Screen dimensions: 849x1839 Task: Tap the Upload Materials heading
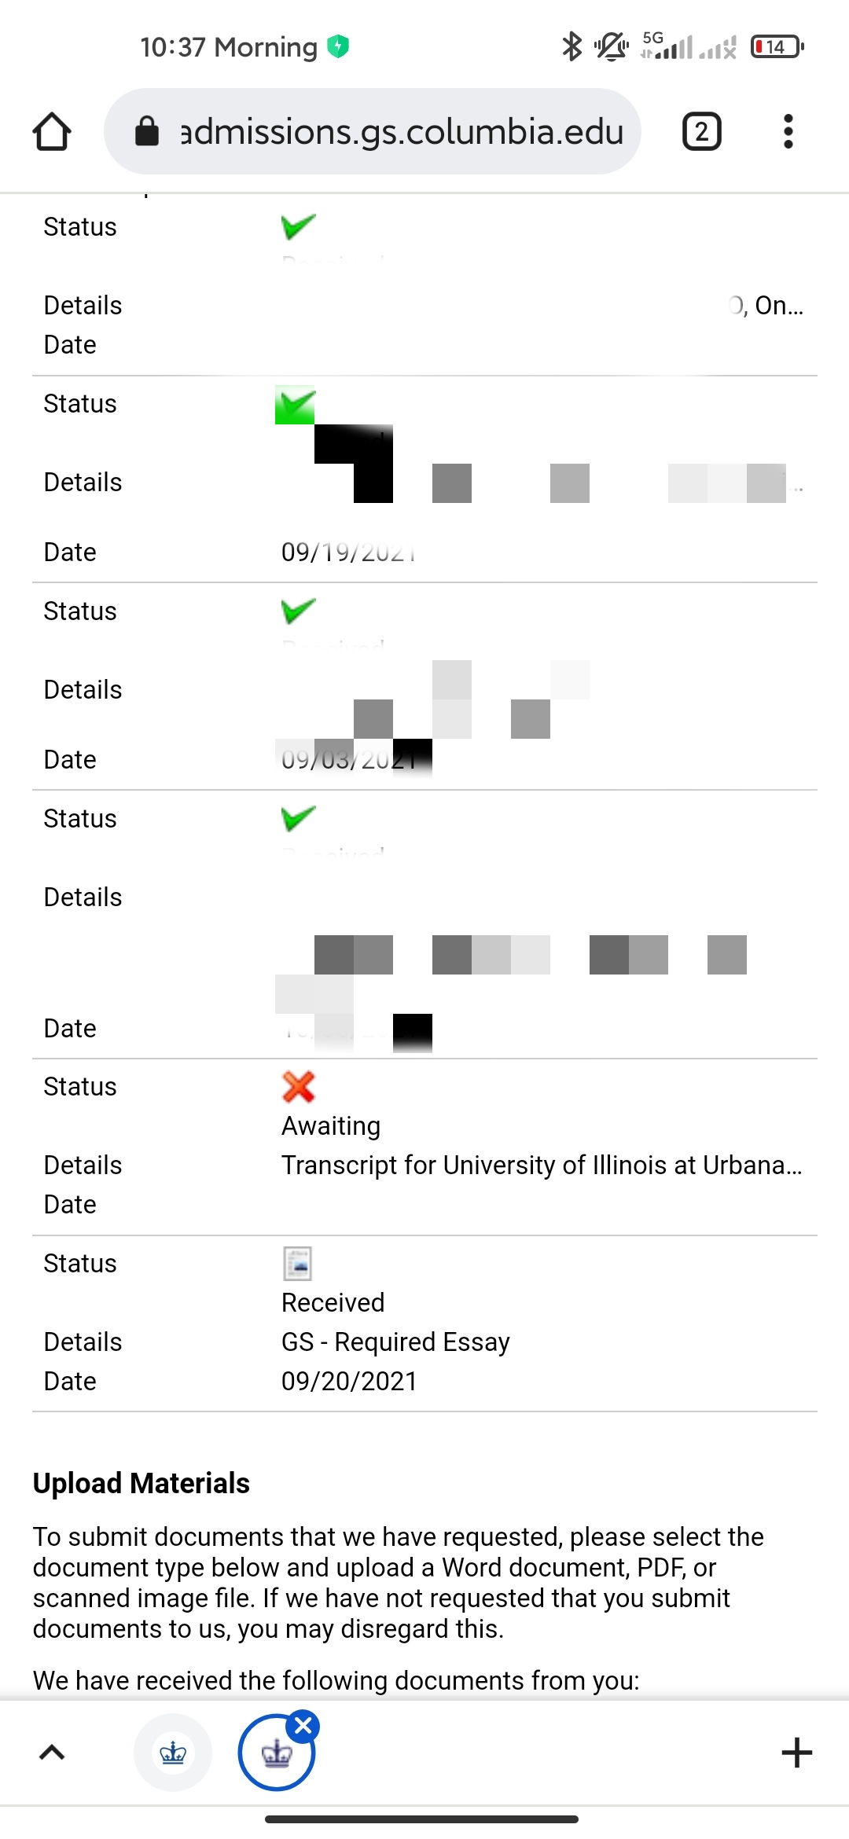tap(141, 1483)
